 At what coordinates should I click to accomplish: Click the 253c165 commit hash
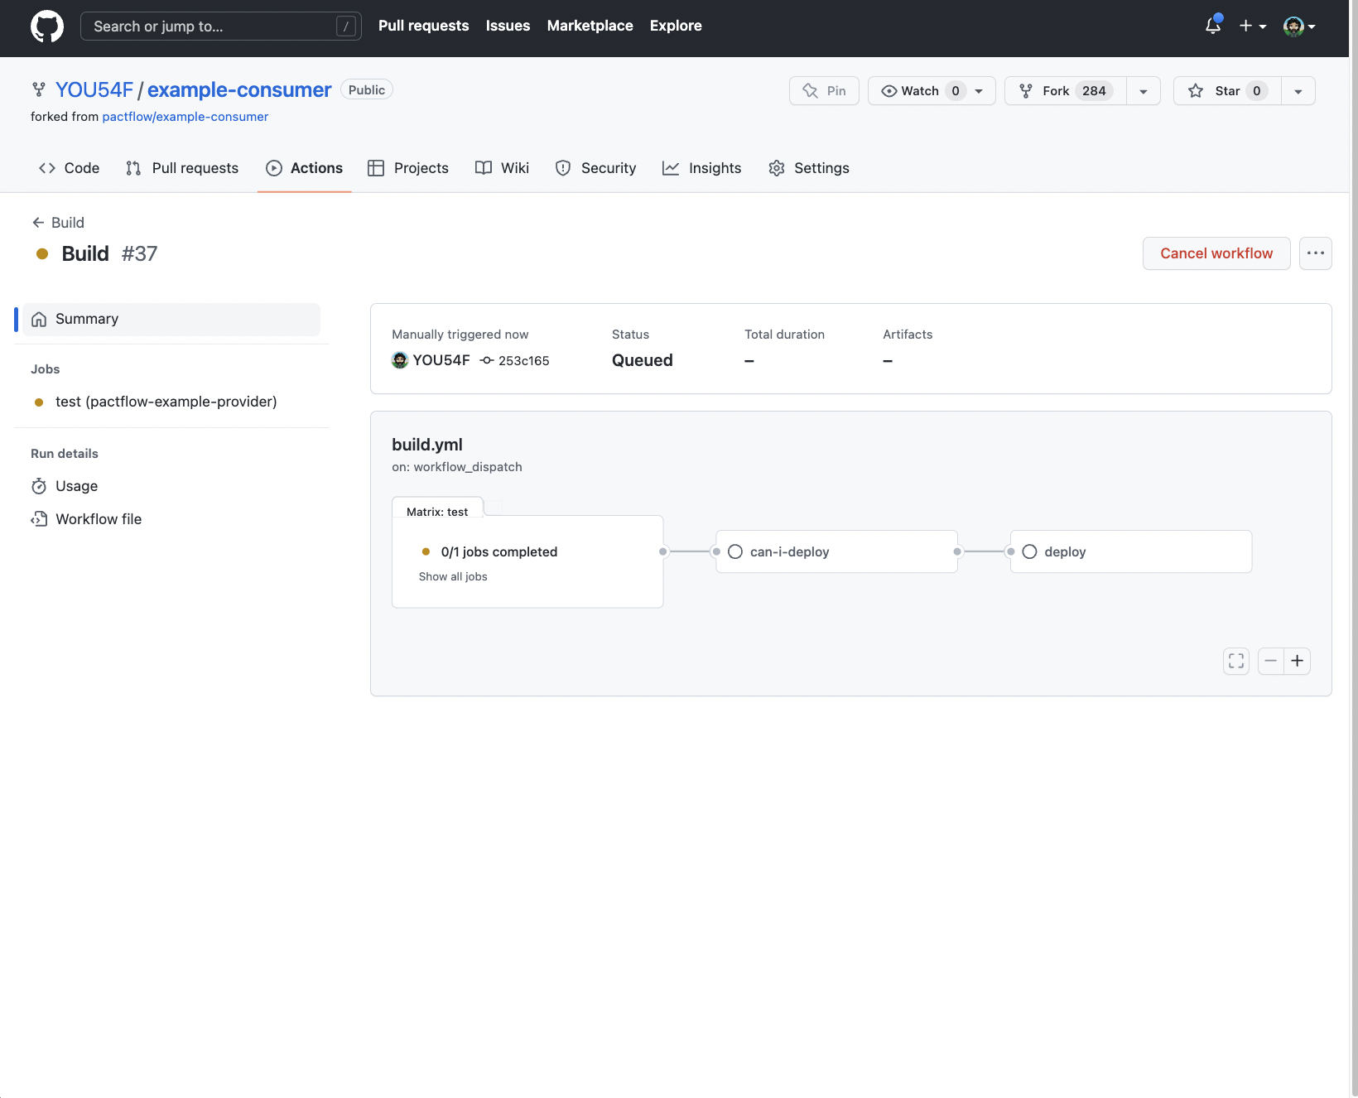[x=523, y=361]
